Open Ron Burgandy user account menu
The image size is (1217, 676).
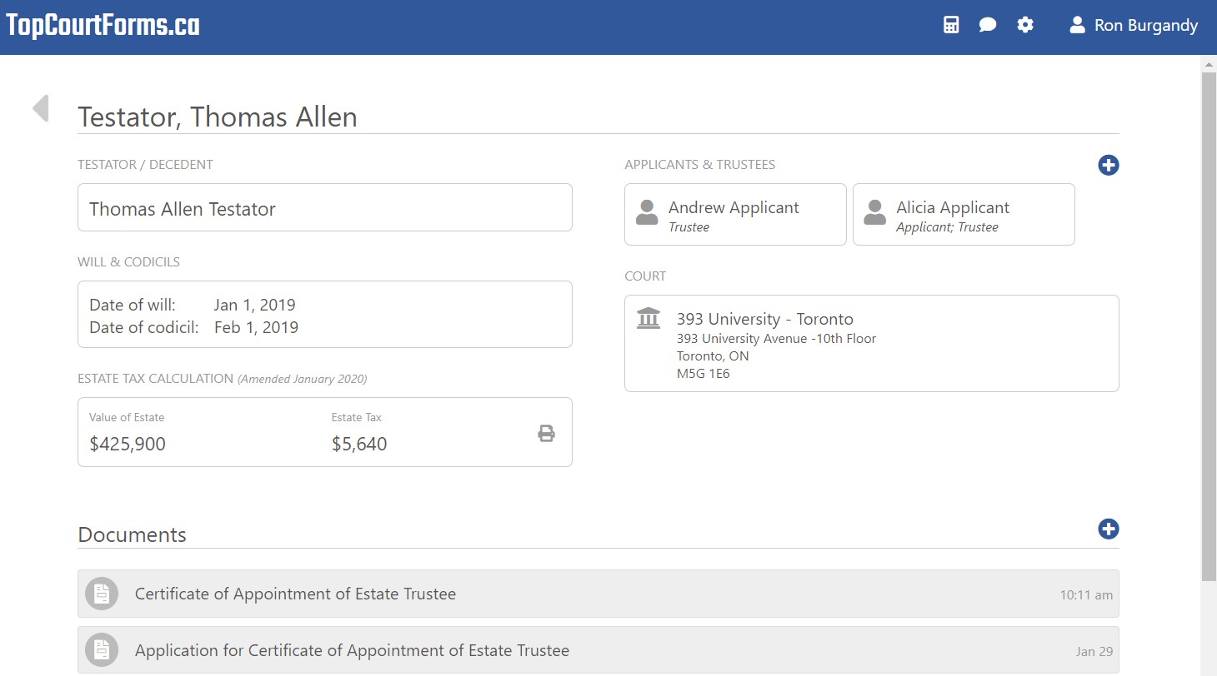[x=1134, y=26]
